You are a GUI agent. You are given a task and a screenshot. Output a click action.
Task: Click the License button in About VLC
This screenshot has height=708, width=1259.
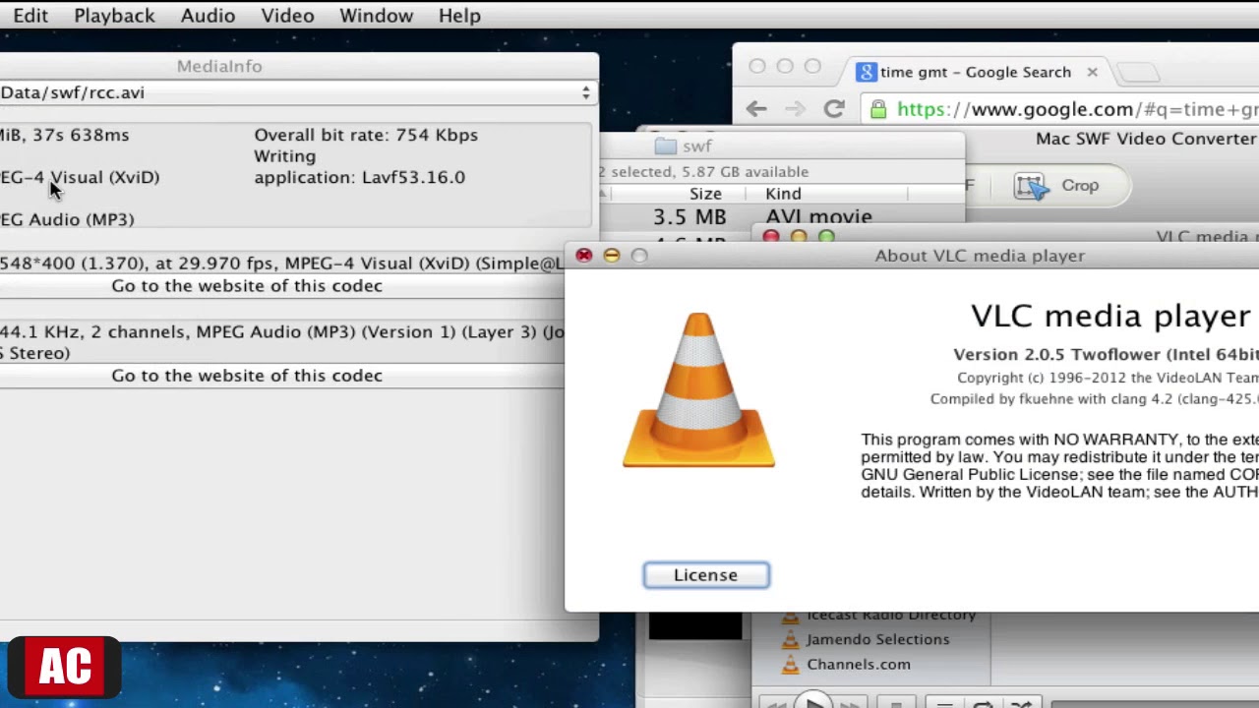coord(706,575)
